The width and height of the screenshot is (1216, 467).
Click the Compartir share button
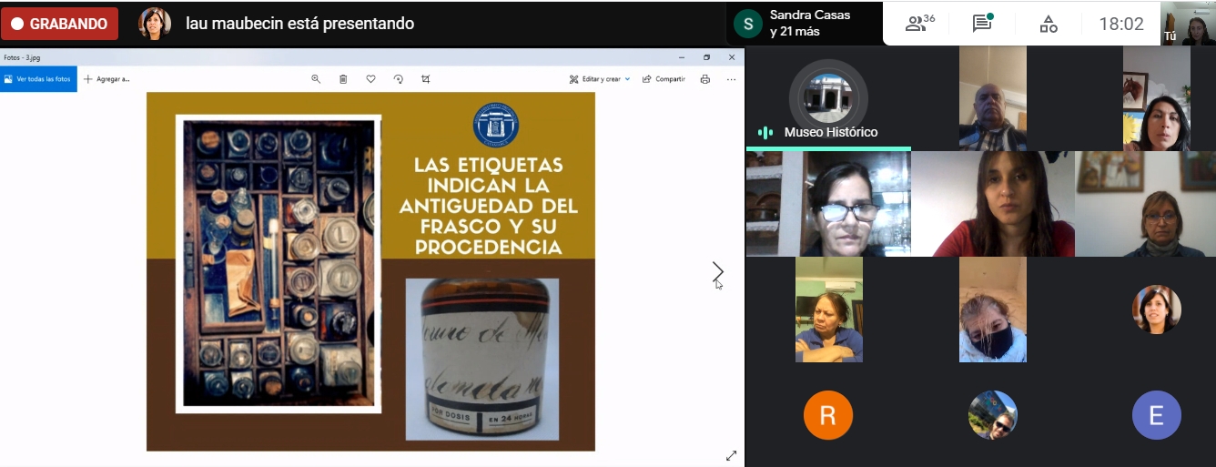coord(664,79)
